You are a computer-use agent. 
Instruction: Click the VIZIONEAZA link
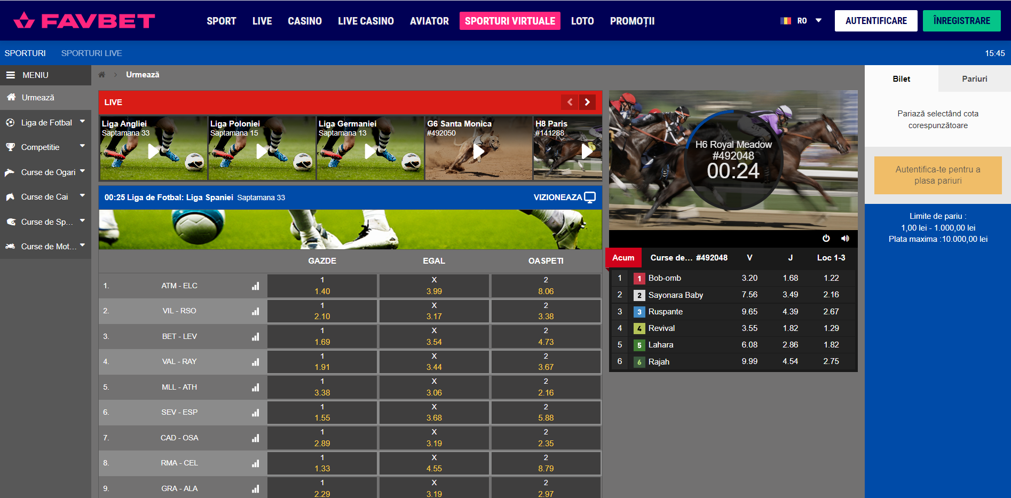pyautogui.click(x=564, y=197)
